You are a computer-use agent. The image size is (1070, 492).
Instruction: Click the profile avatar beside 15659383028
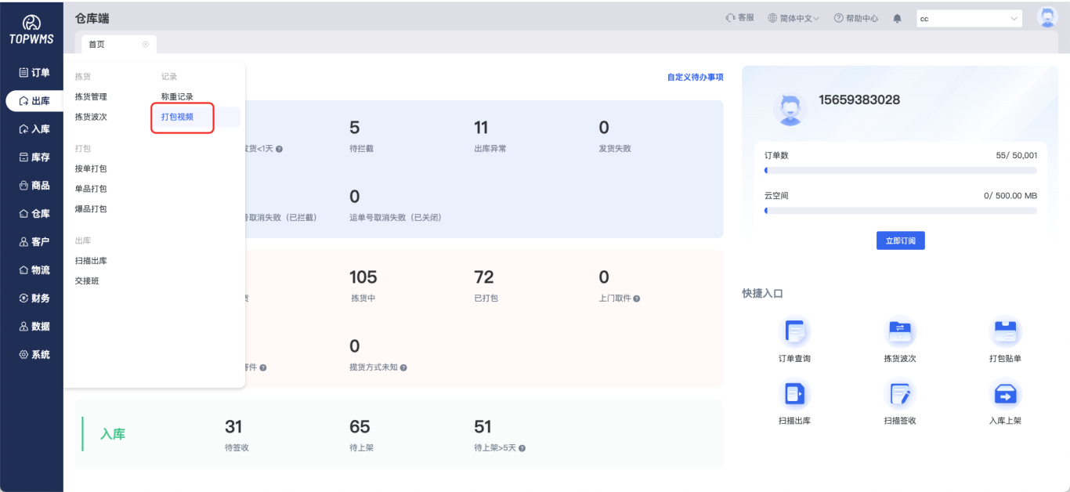(790, 109)
